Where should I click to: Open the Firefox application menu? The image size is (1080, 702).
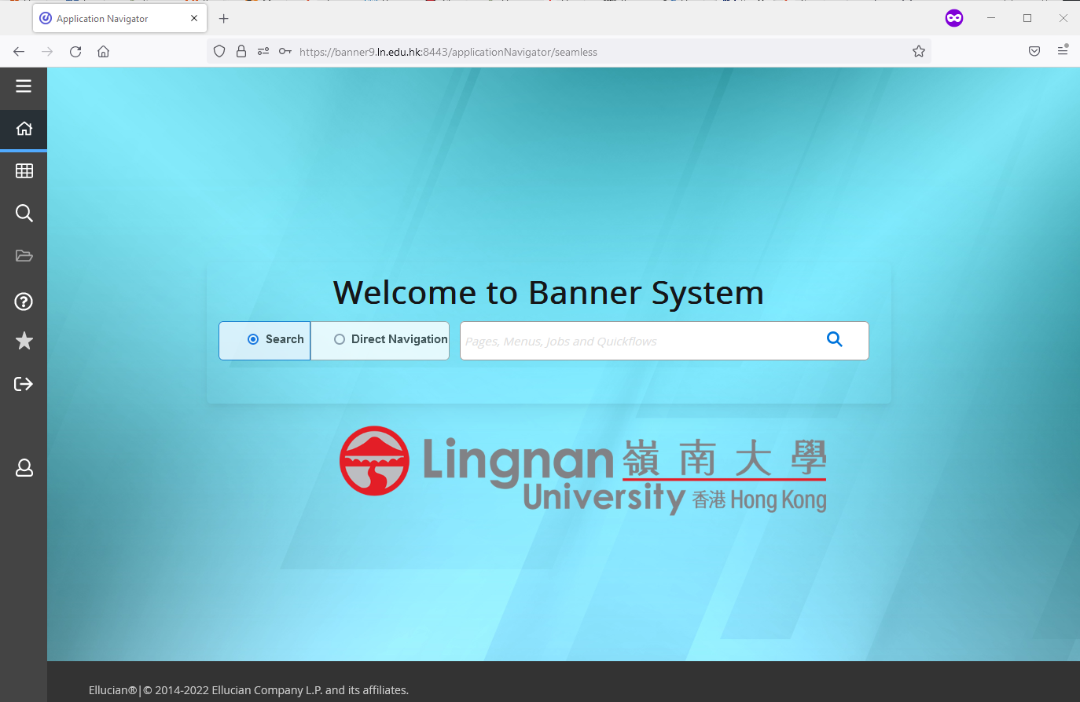[x=1063, y=51]
